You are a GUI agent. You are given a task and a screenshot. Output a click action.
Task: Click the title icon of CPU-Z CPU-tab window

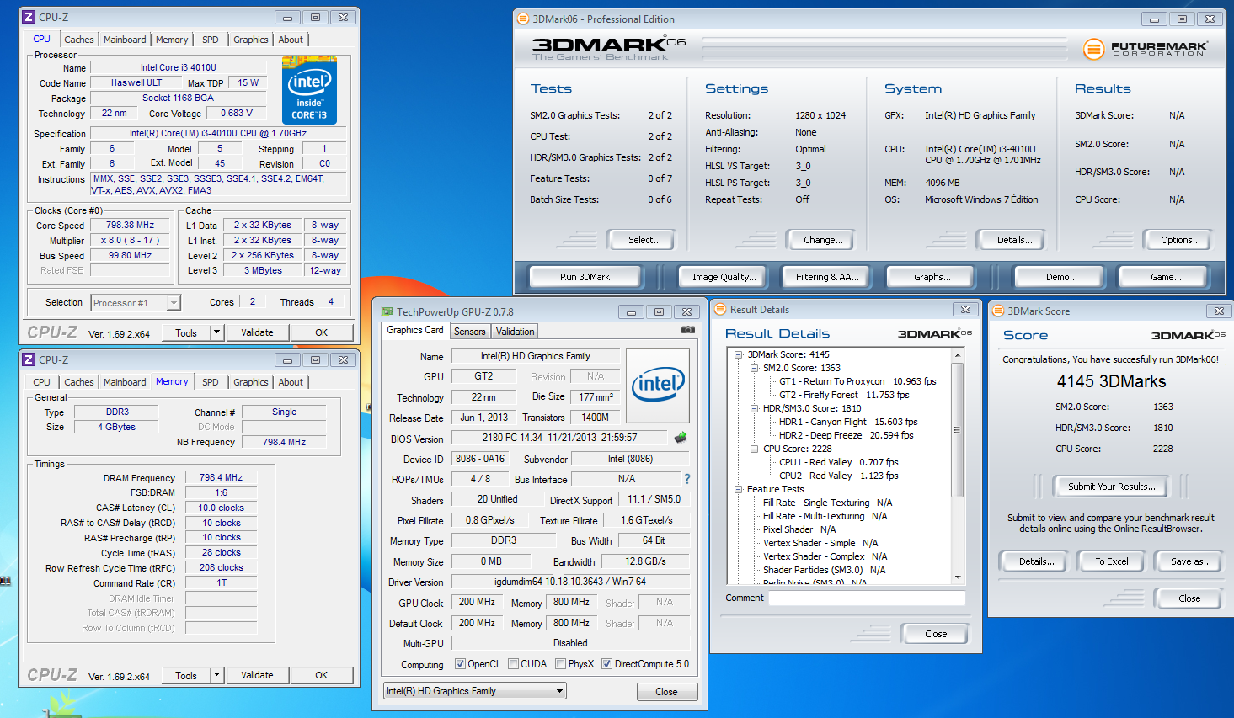pos(29,17)
